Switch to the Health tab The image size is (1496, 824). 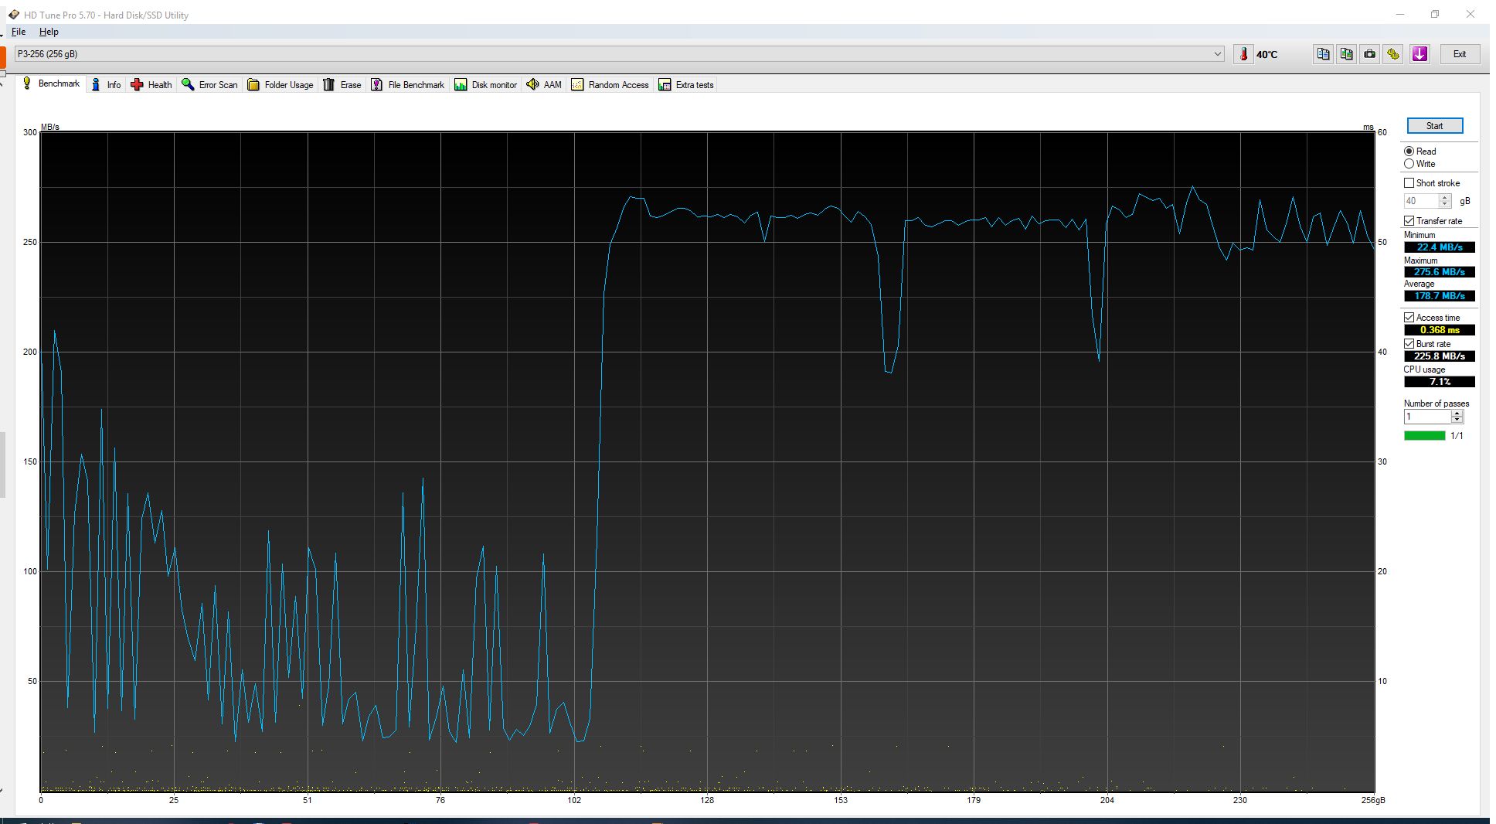point(151,85)
